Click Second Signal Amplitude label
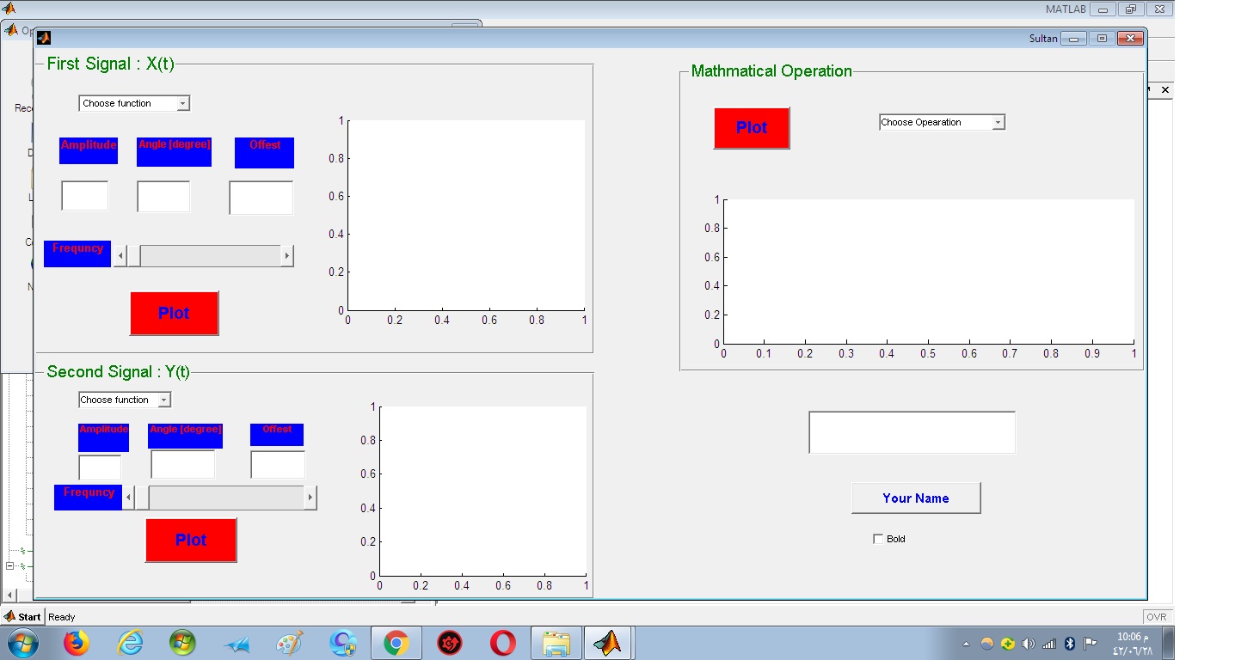Screen dimensions: 1235x660 pos(103,437)
